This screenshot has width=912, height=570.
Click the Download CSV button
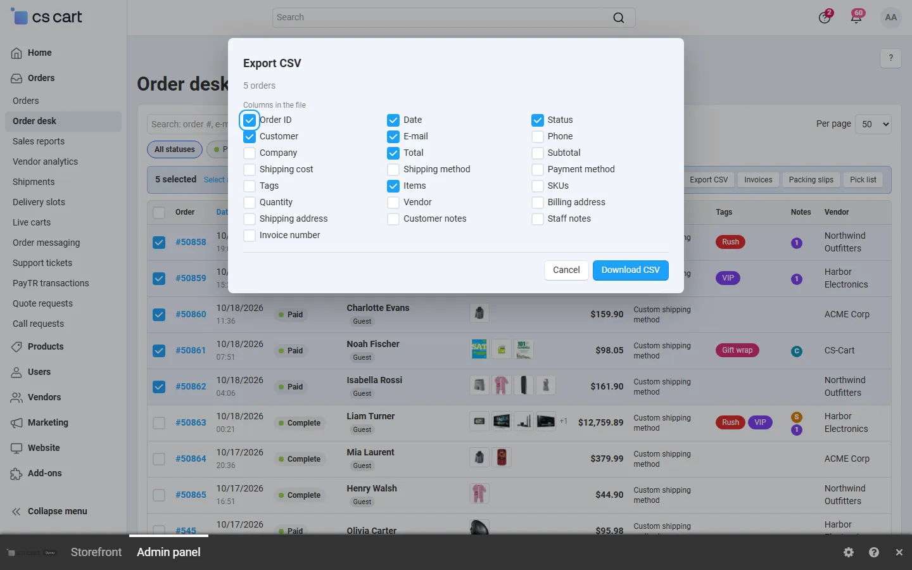coord(631,270)
